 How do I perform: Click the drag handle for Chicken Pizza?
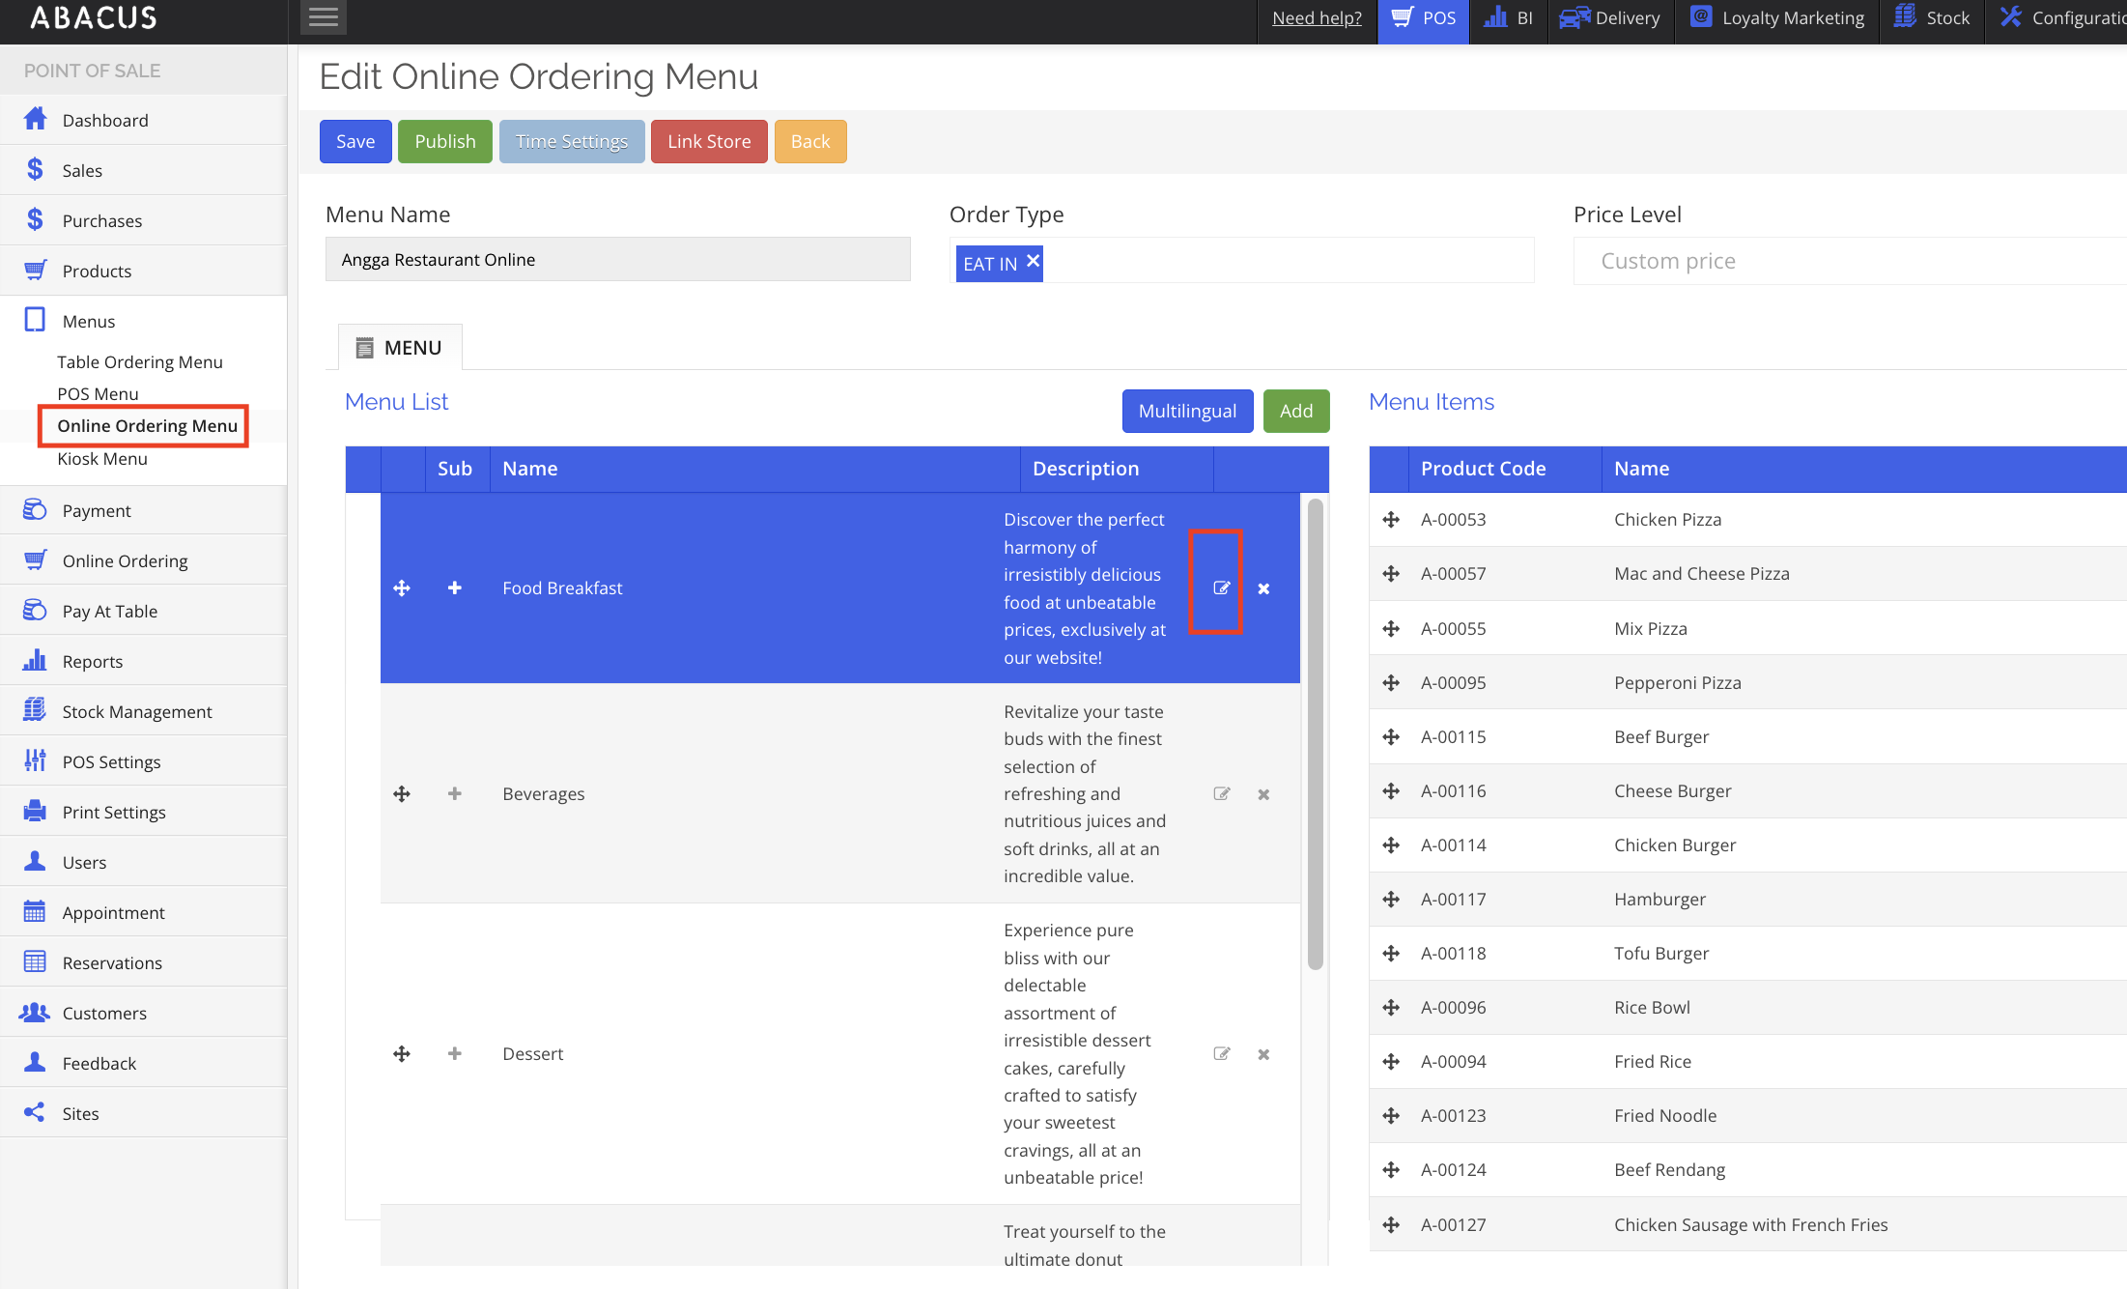tap(1391, 520)
